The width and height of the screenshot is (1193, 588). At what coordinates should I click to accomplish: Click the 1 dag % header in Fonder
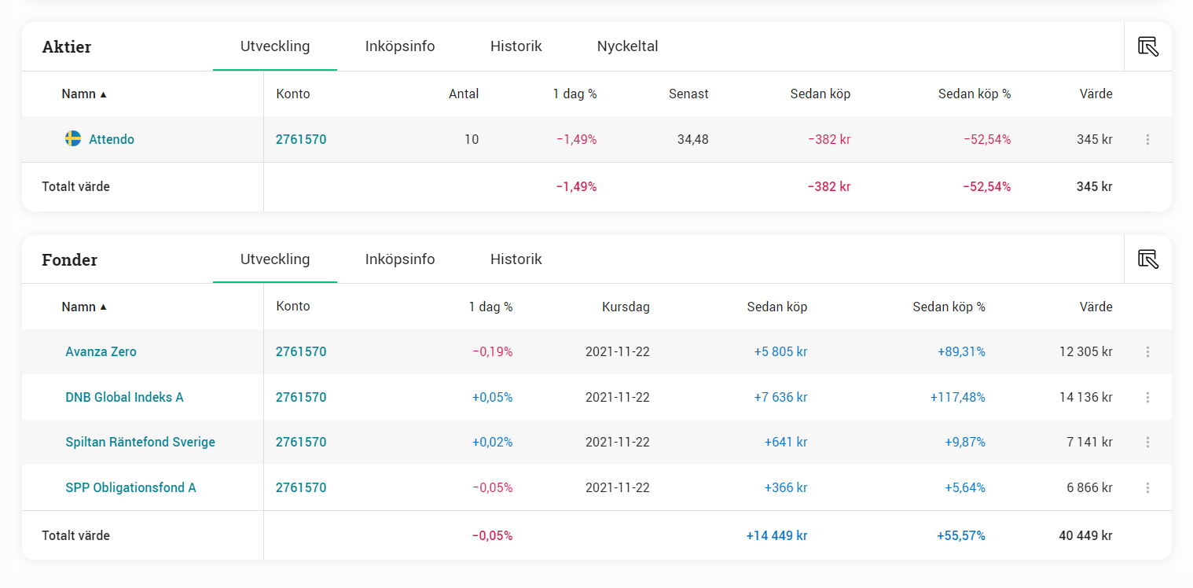pyautogui.click(x=490, y=307)
